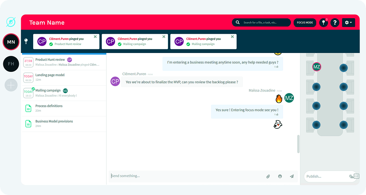
Task: Open the settings gear dropdown
Action: (x=348, y=23)
